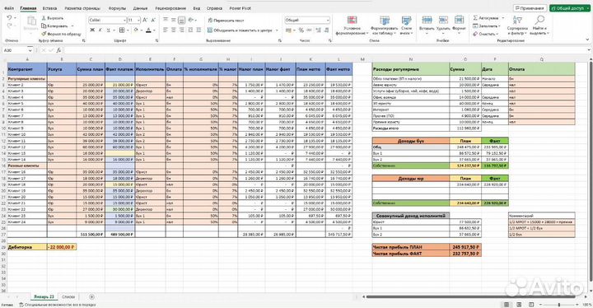Click the Cut (Вырезать) scissors icon

point(44,18)
